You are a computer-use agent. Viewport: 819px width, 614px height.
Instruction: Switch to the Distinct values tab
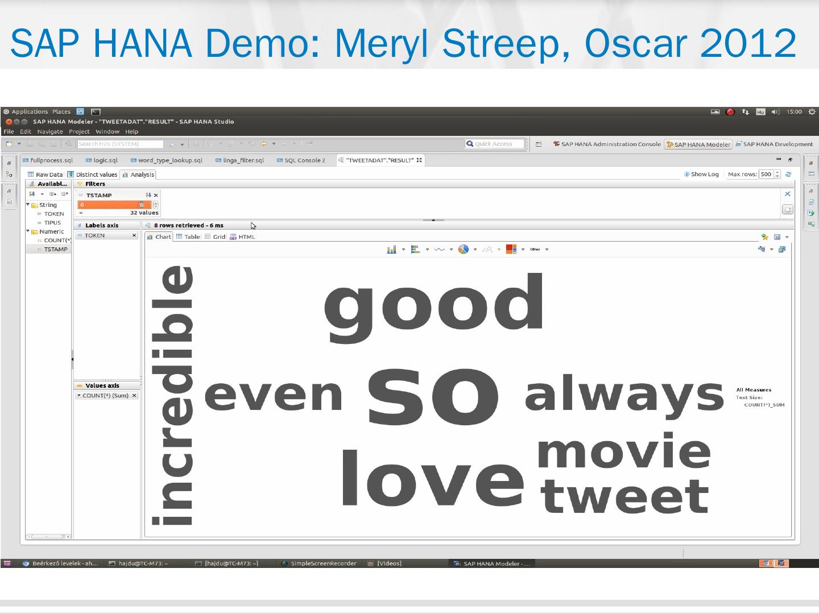92,175
